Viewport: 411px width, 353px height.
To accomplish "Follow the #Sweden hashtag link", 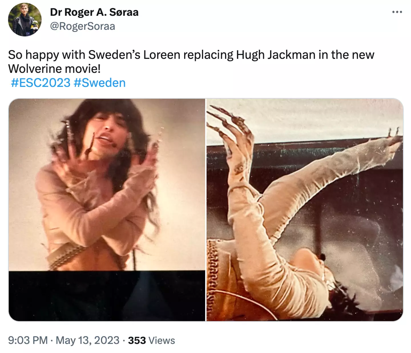I will (x=99, y=83).
